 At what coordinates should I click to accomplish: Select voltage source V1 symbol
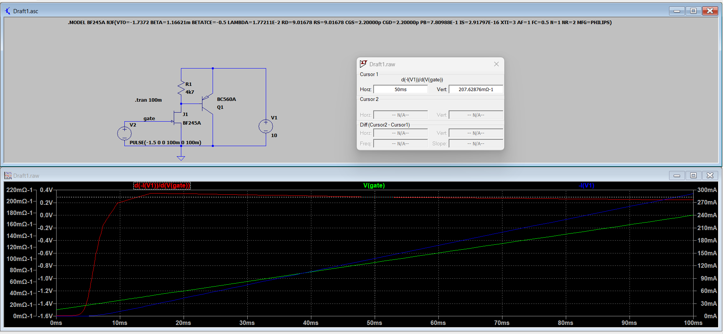[x=266, y=126]
